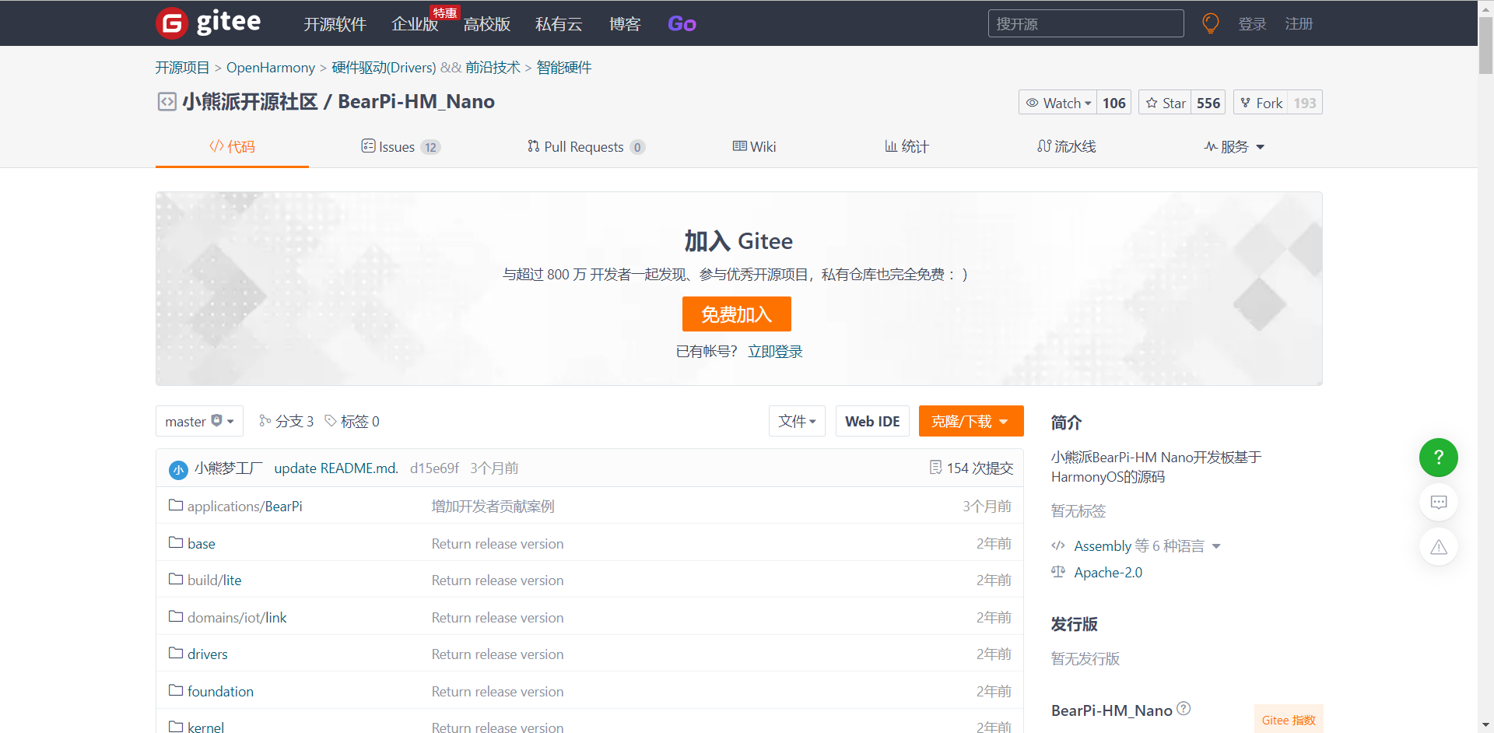Viewport: 1494px width, 733px height.
Task: Open 企业版 in top navigation
Action: click(415, 24)
